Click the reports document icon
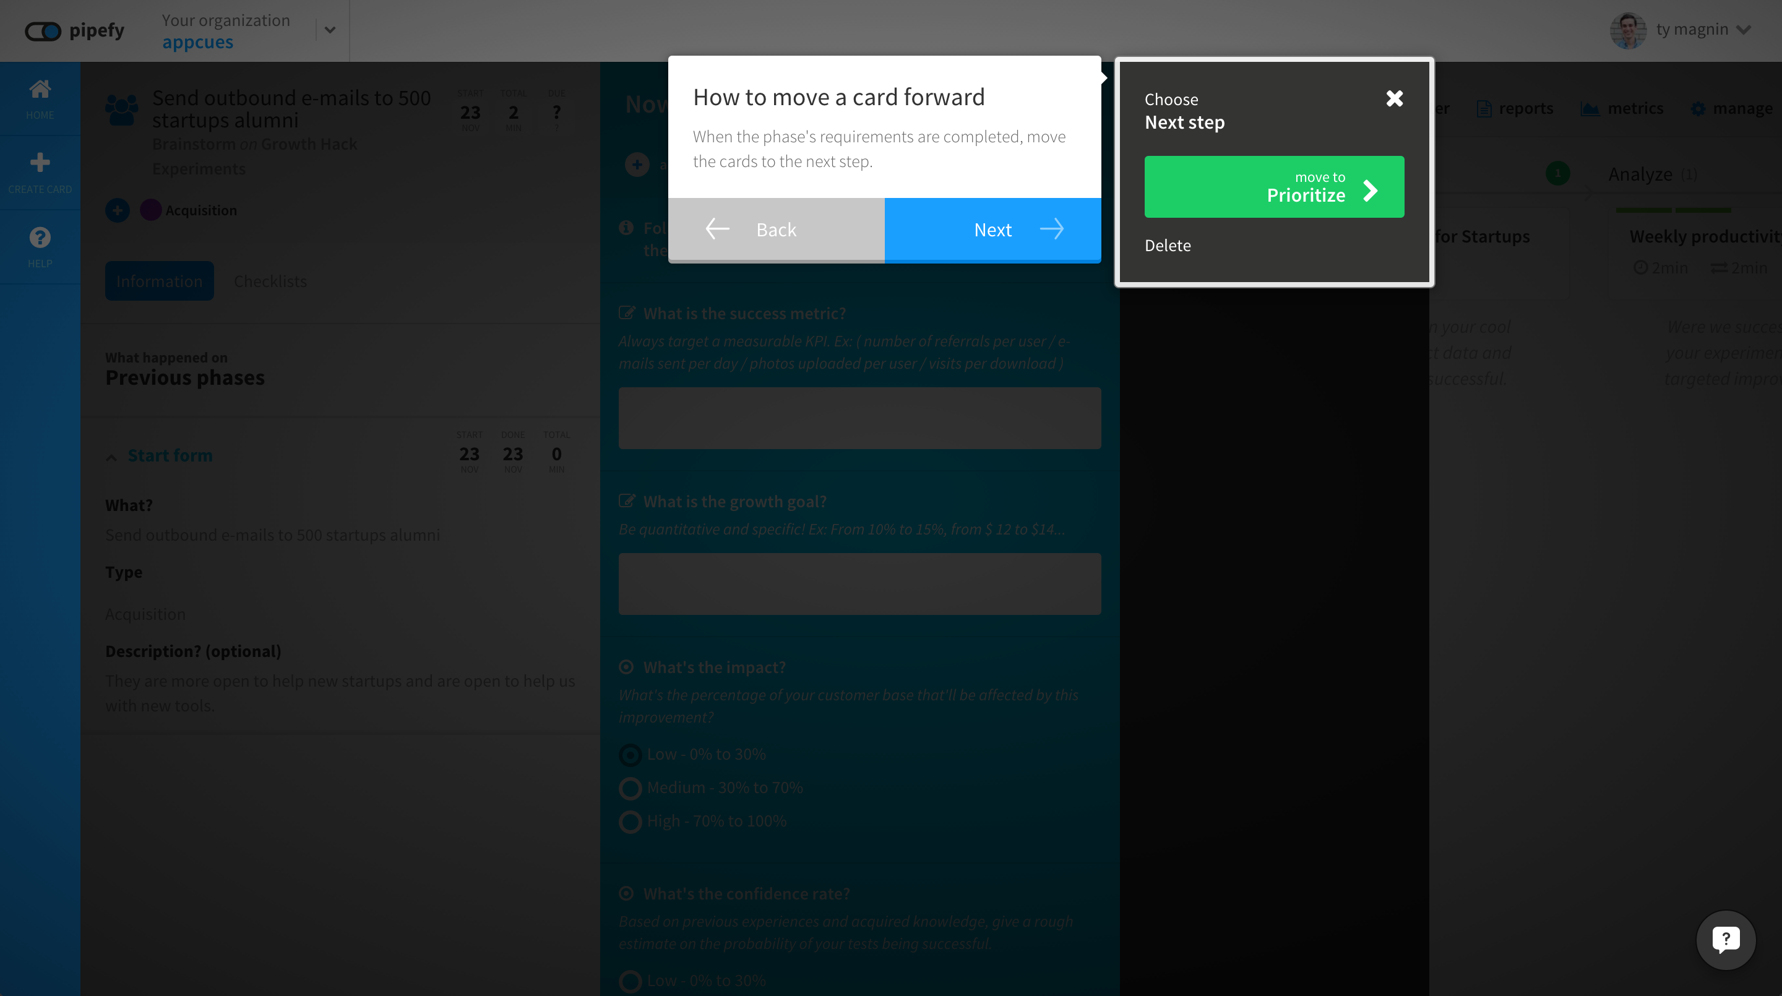This screenshot has width=1782, height=996. coord(1483,109)
